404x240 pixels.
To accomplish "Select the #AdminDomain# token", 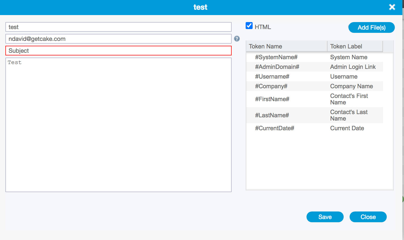I will click(x=277, y=67).
